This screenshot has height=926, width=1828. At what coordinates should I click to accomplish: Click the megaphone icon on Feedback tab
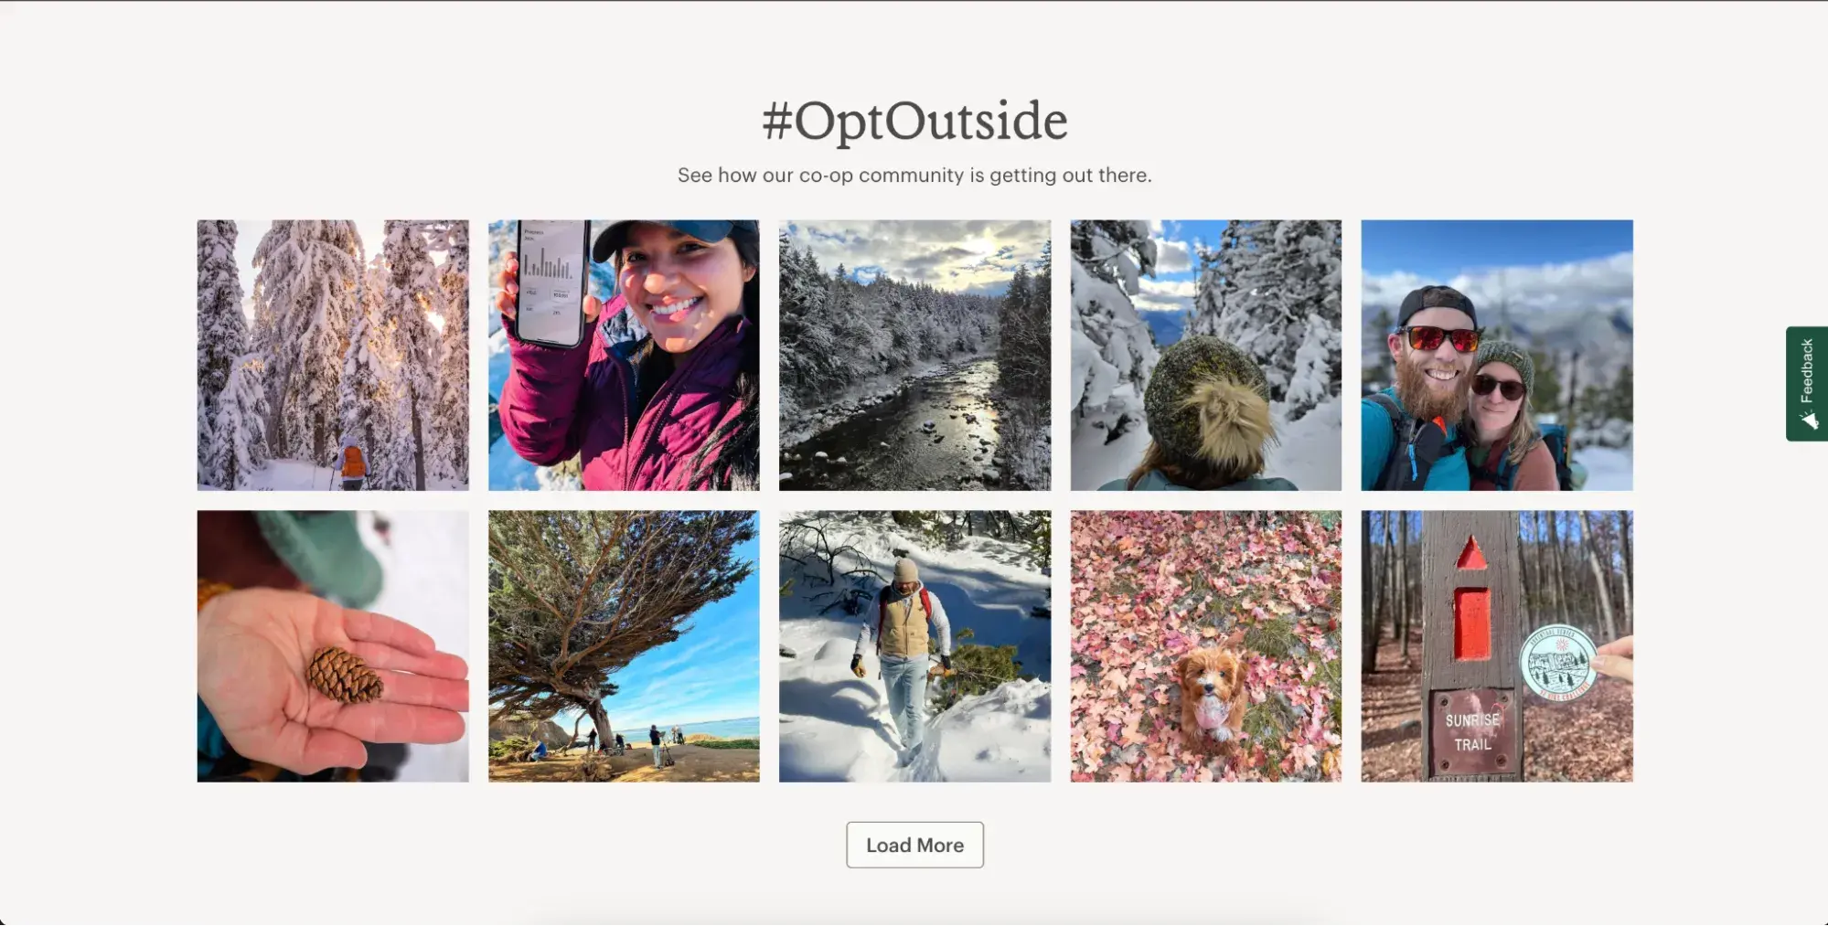(x=1809, y=420)
